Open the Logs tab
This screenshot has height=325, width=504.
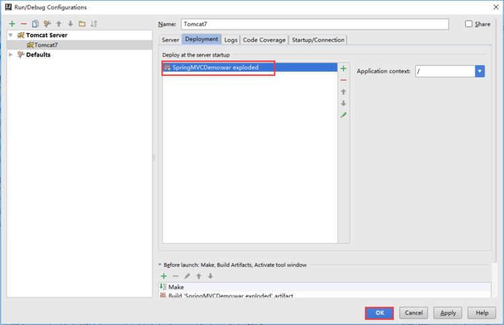(230, 40)
